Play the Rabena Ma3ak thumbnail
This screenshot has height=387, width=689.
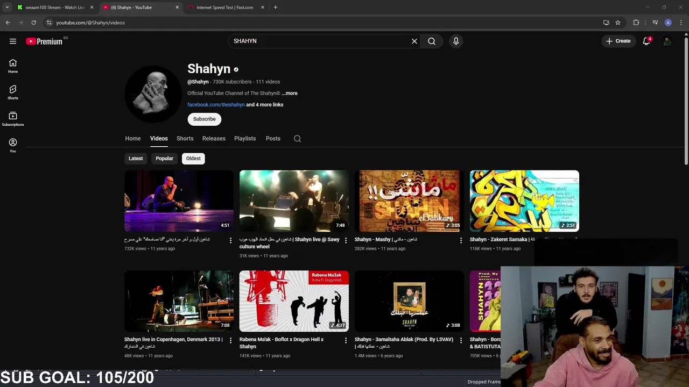294,301
